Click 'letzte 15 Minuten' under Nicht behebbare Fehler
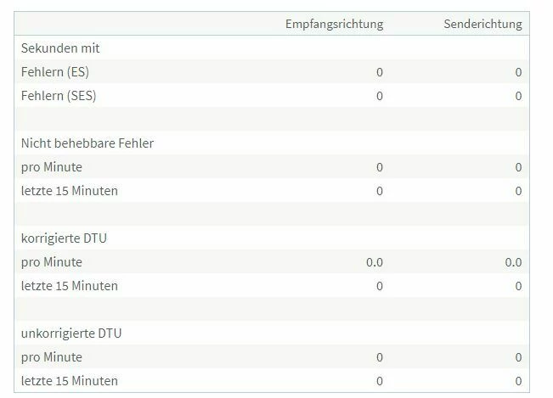This screenshot has width=553, height=398. click(70, 191)
